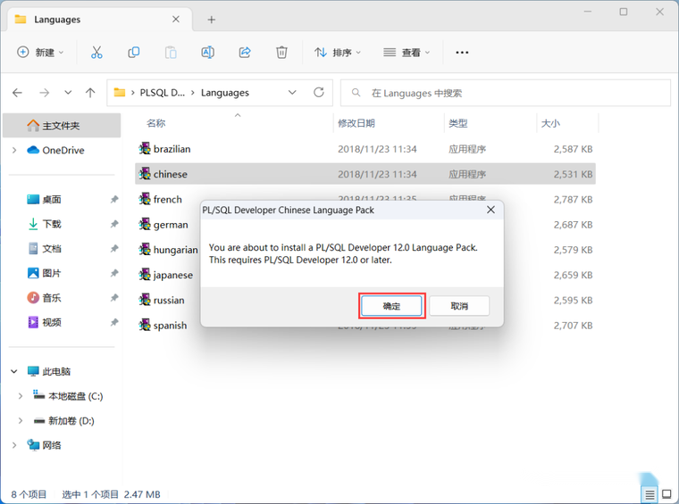Go up one folder level arrow
The width and height of the screenshot is (679, 504).
click(x=90, y=93)
